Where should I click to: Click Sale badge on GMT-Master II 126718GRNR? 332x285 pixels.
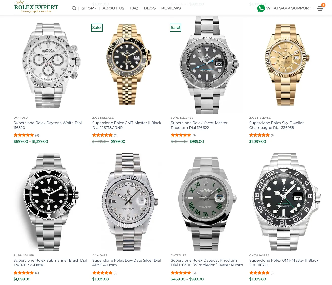pos(97,28)
